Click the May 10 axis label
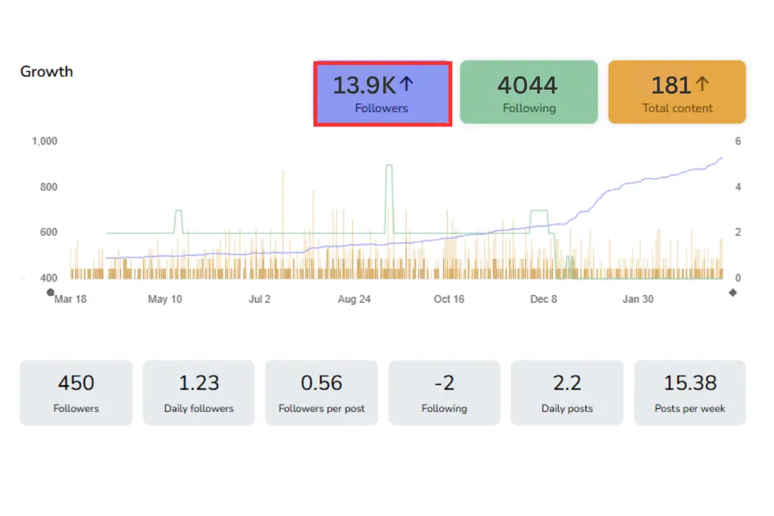 pos(165,299)
